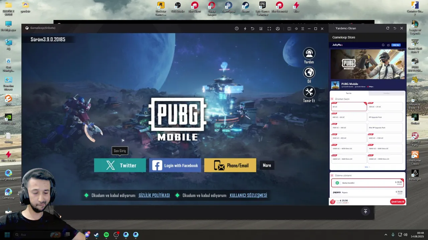Image resolution: width=428 pixels, height=240 pixels.
Task: Pick the 1500 UC + 300 UC product
Action: click(349, 128)
